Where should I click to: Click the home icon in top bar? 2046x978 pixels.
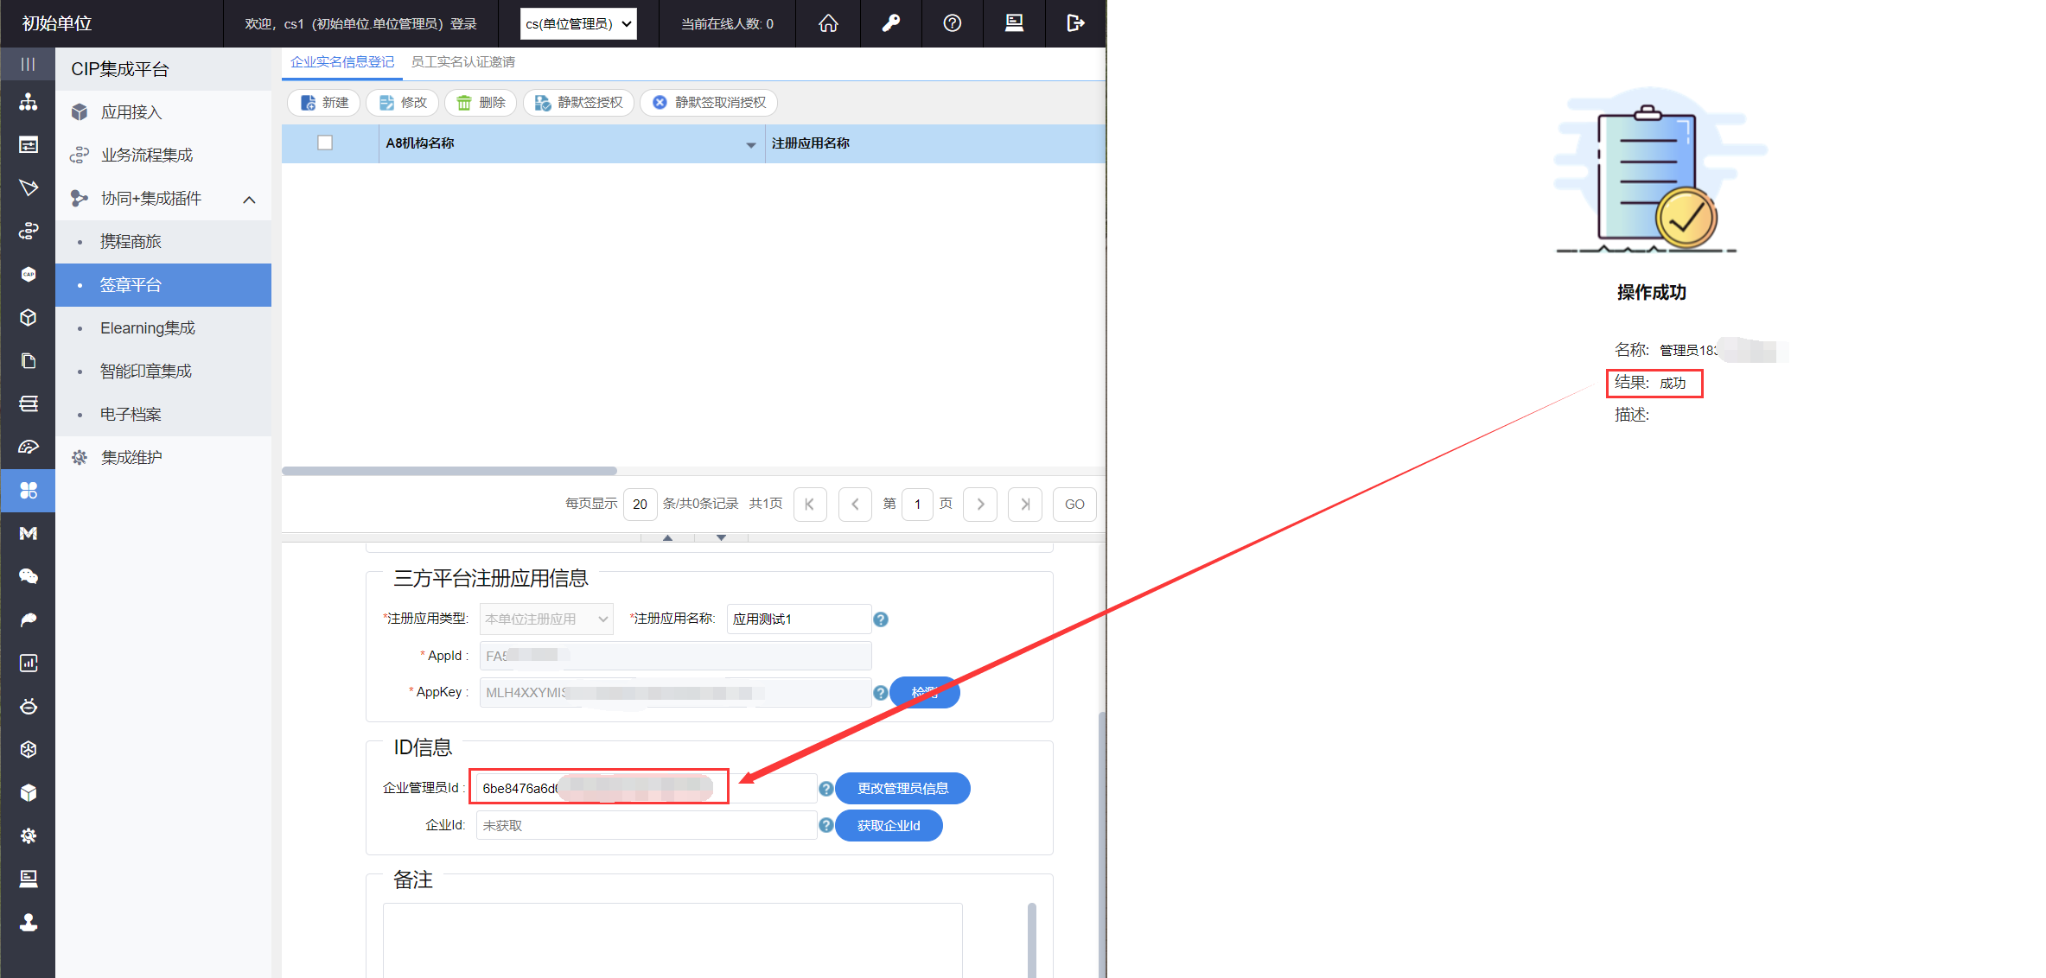[x=828, y=23]
